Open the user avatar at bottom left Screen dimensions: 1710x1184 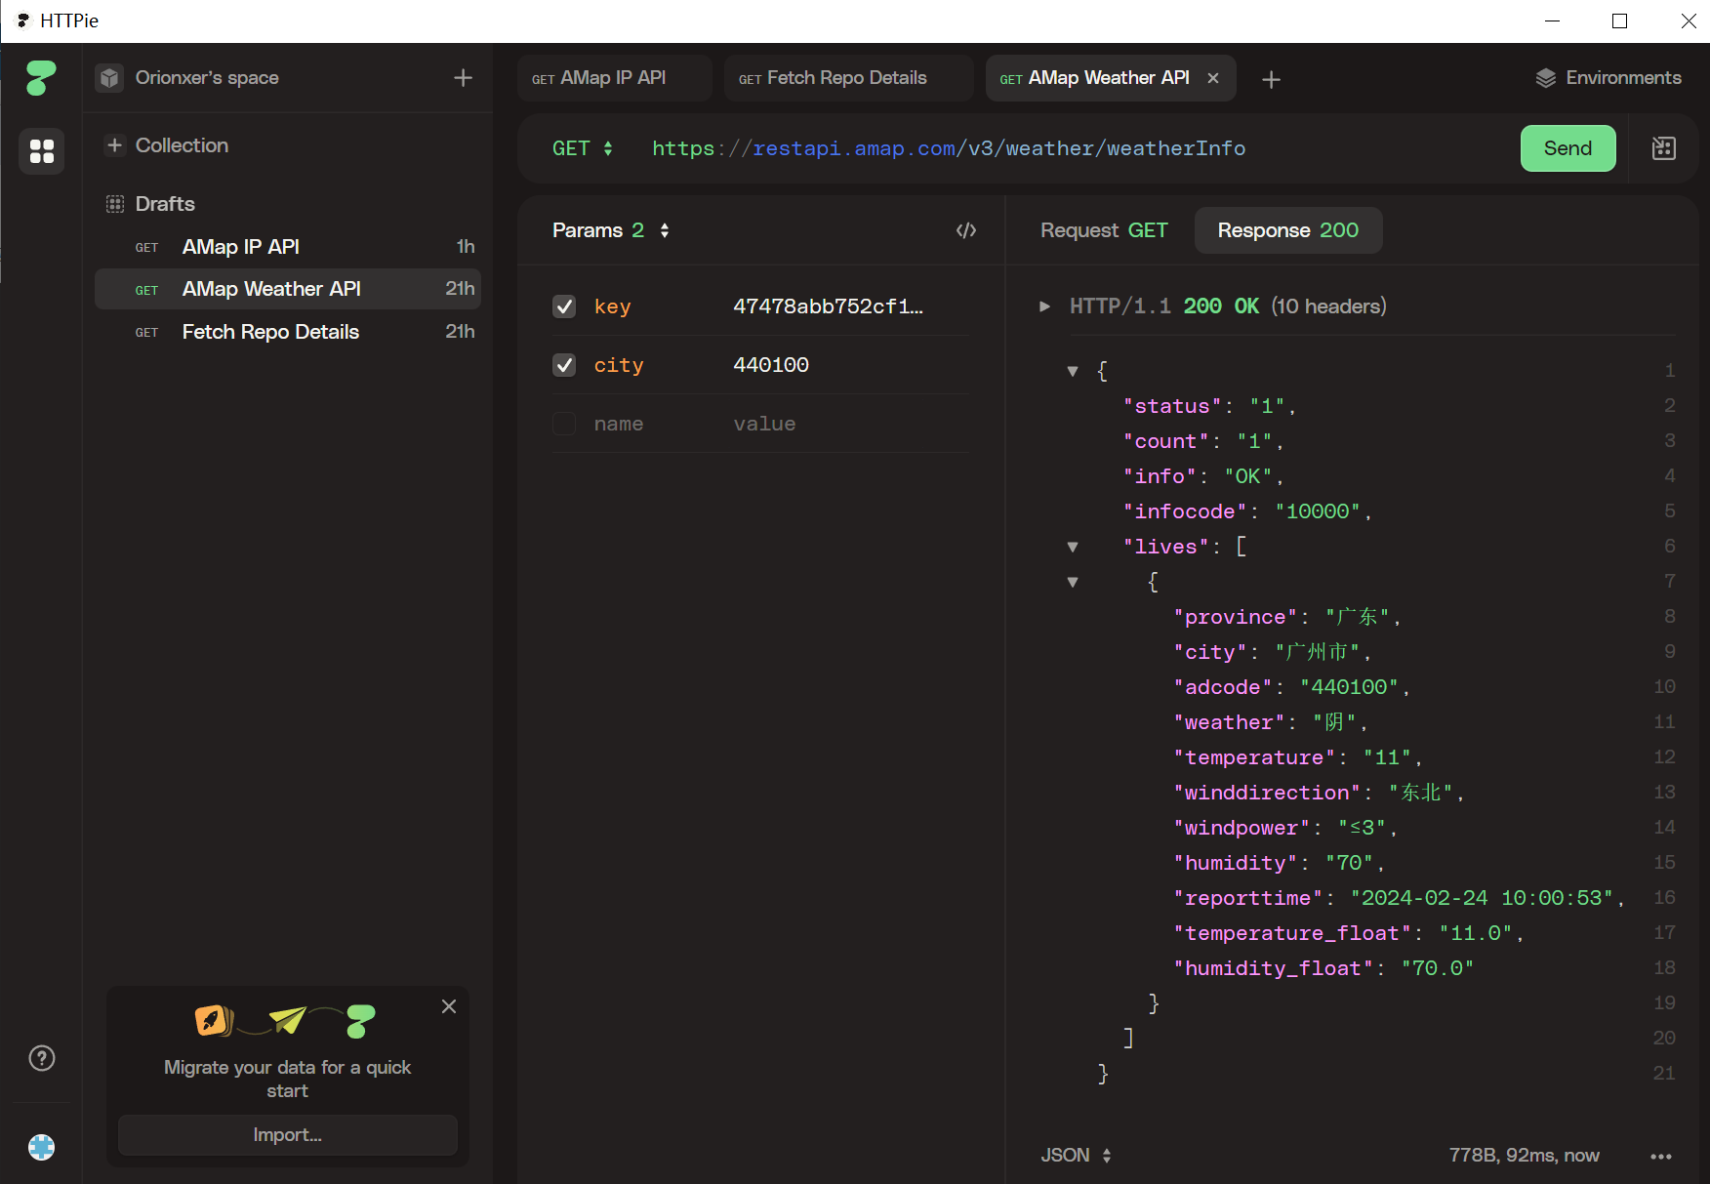[42, 1147]
